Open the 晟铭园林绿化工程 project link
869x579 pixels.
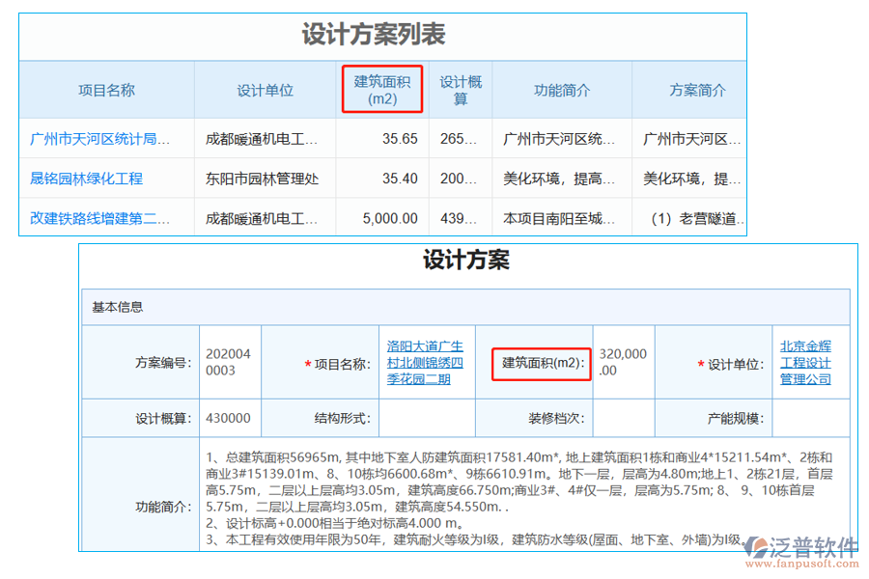point(89,178)
